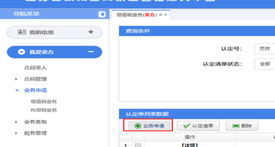Click the 认定清单 checkmark button
275x147 pixels.
(x=198, y=126)
